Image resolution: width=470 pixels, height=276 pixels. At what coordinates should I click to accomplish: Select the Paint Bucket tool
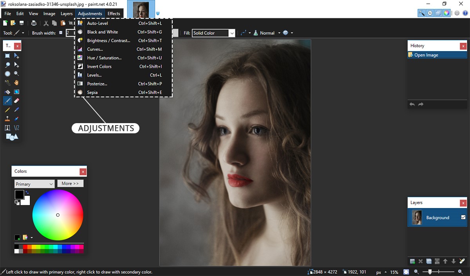click(x=7, y=91)
